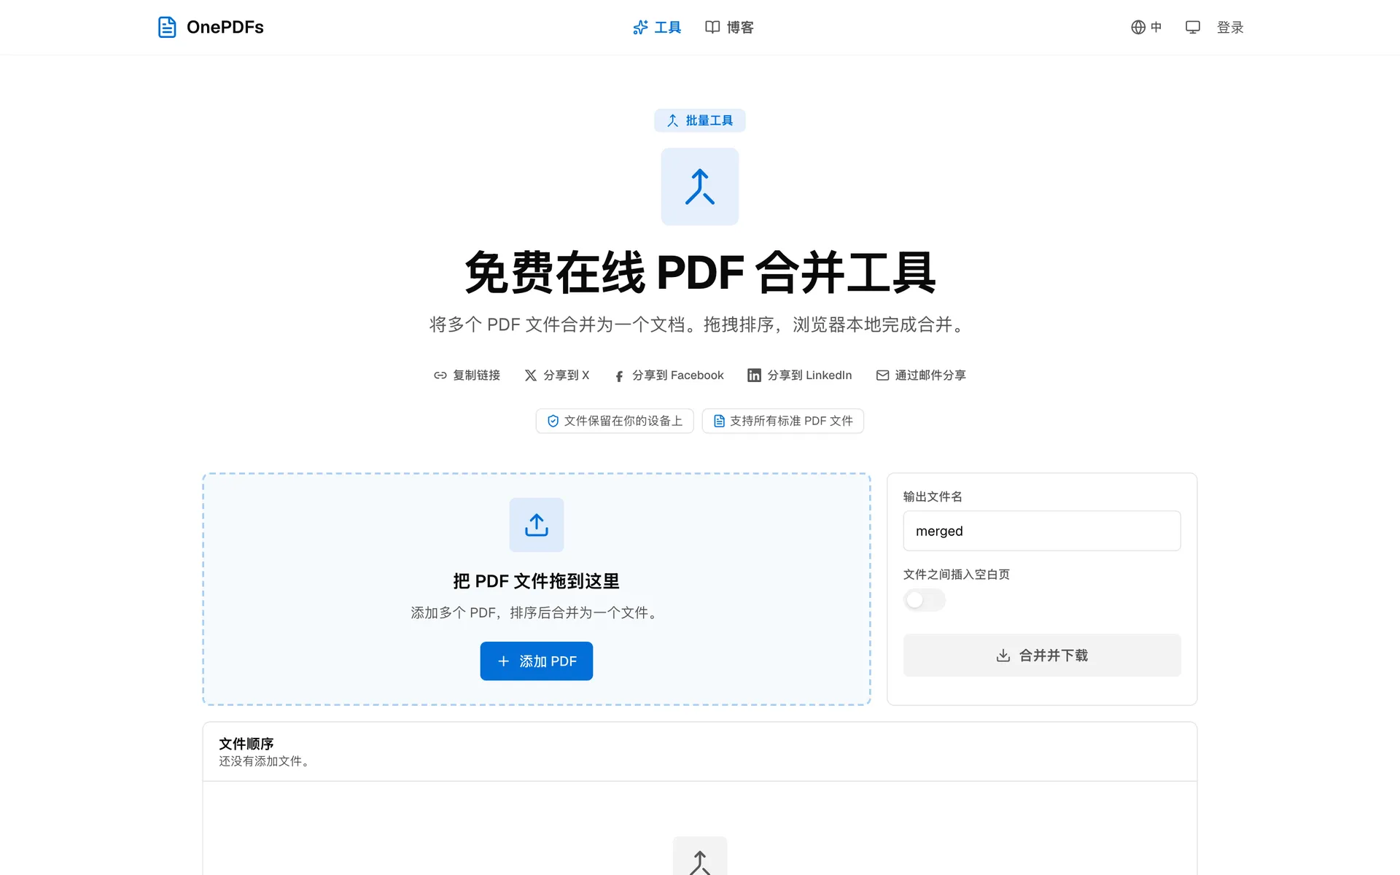Click the 还没有添加文件 status text
Viewport: 1400px width, 875px height.
[266, 761]
